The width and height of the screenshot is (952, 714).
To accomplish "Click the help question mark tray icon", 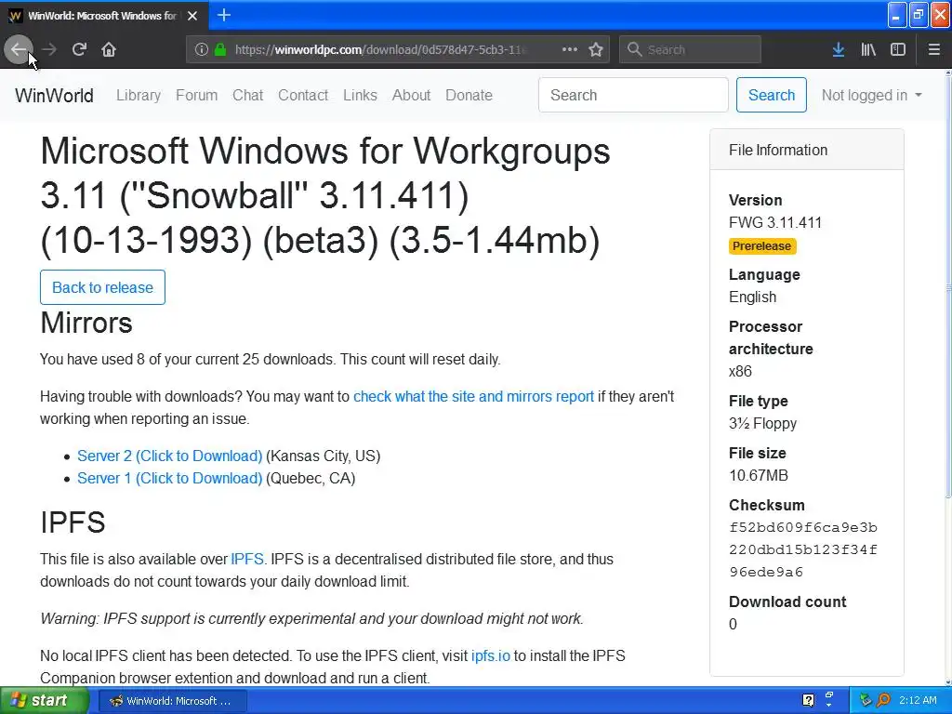I will point(808,701).
